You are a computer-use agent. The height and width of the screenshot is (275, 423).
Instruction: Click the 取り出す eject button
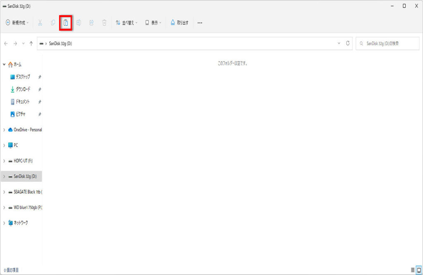point(180,23)
